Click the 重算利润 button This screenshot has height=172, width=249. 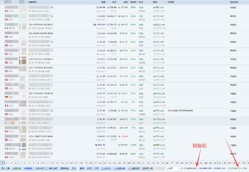click(x=64, y=168)
